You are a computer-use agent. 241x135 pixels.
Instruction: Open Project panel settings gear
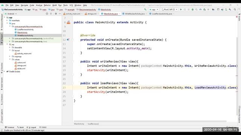click(x=56, y=14)
